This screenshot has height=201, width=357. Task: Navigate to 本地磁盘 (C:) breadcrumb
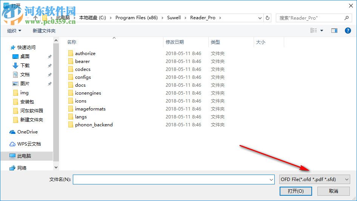[92, 18]
